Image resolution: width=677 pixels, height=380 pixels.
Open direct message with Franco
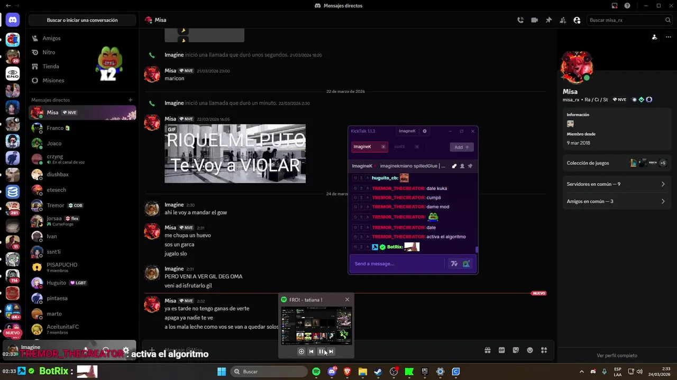click(83, 128)
